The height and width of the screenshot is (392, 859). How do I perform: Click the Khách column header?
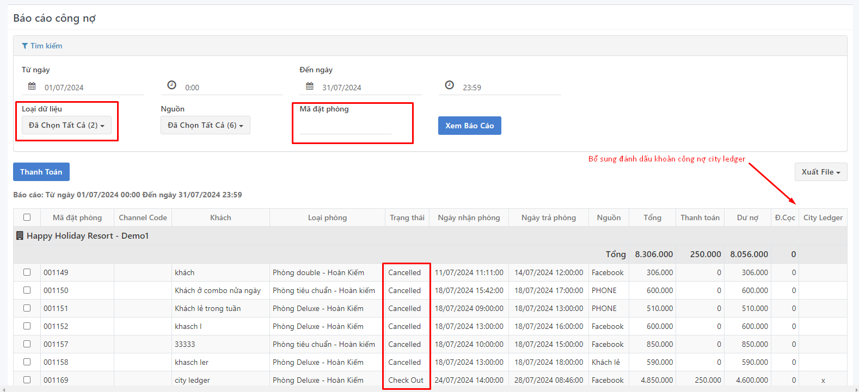pyautogui.click(x=220, y=217)
